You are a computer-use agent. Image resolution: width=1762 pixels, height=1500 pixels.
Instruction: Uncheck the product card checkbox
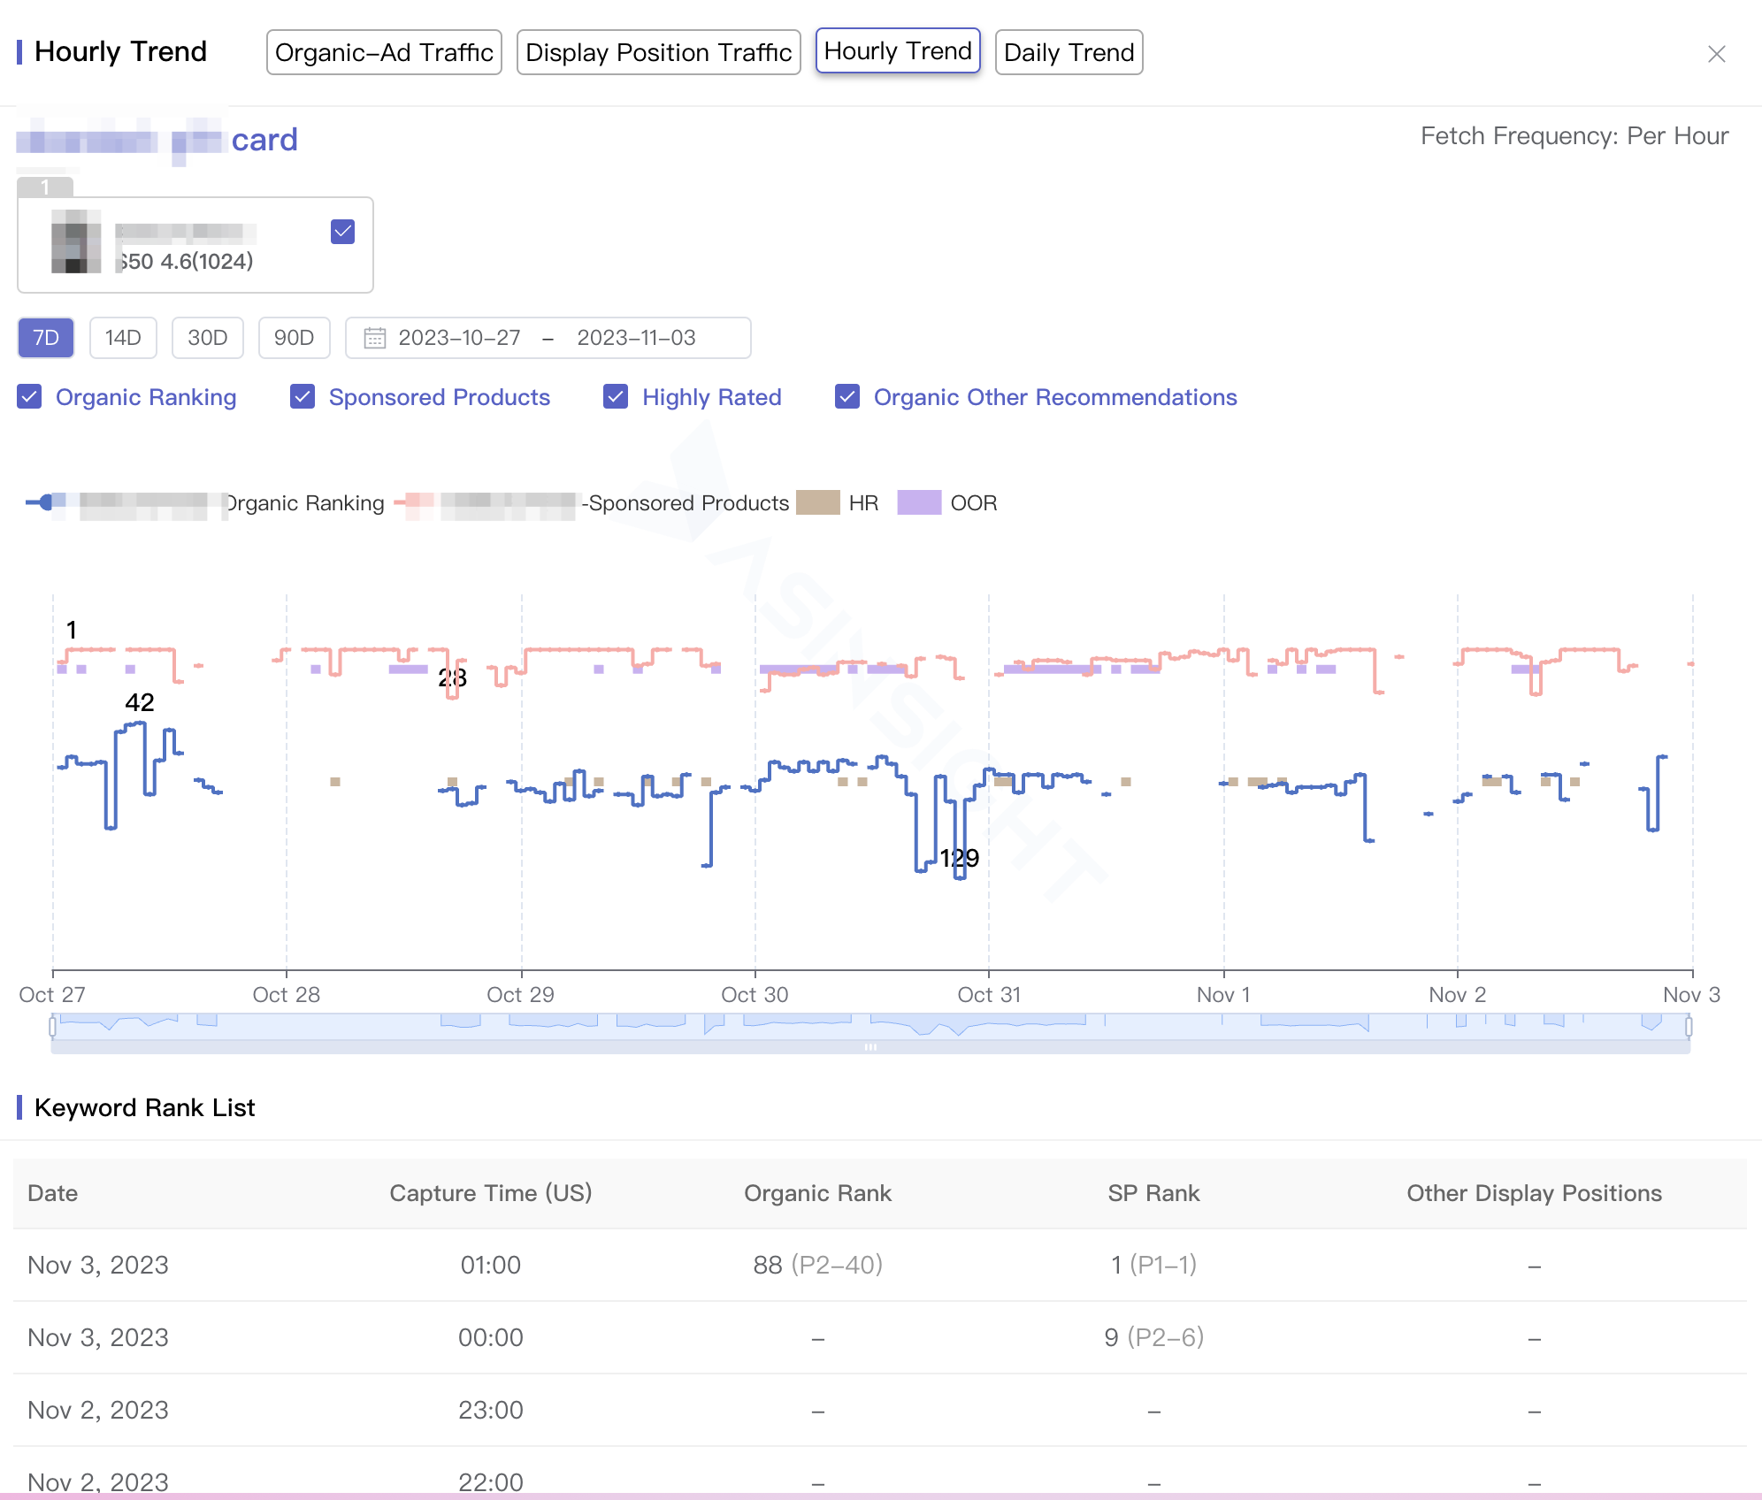point(342,232)
